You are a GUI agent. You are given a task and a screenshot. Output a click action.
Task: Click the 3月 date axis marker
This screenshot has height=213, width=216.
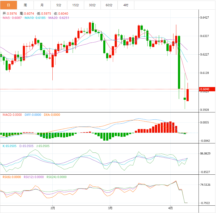[110, 208]
